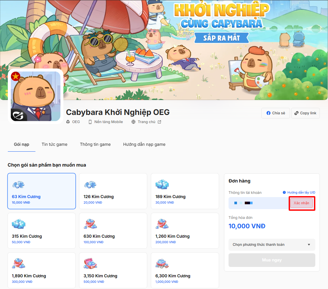Click the 100,000 VNĐ price label
This screenshot has width=328, height=289.
click(x=94, y=242)
